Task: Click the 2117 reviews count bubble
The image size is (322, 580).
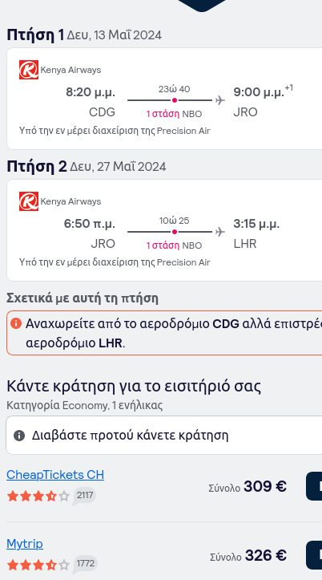Action: point(85,495)
